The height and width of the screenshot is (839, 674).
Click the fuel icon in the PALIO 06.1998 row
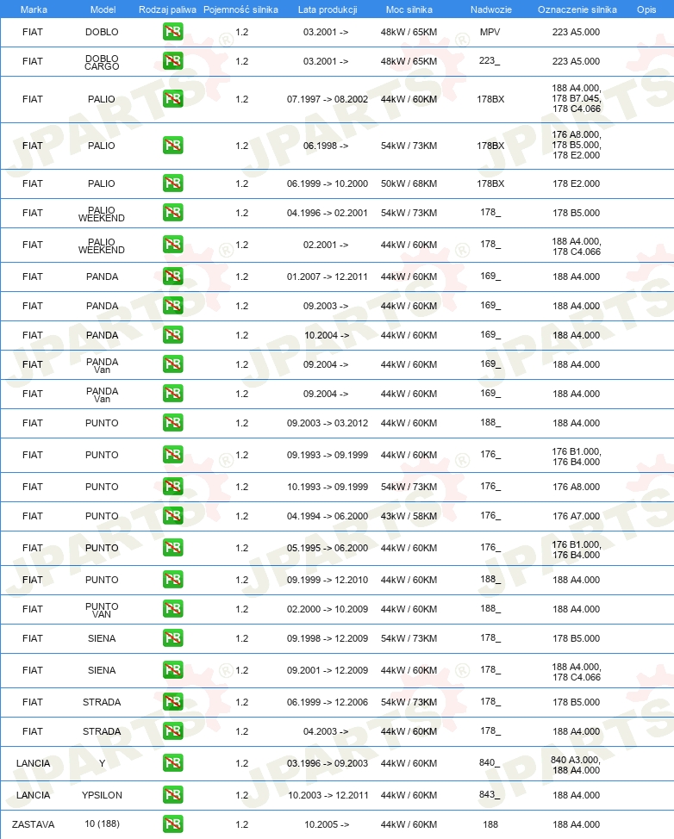coord(173,145)
